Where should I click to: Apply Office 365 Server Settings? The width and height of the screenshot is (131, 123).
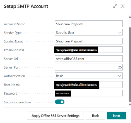[x=55, y=116]
